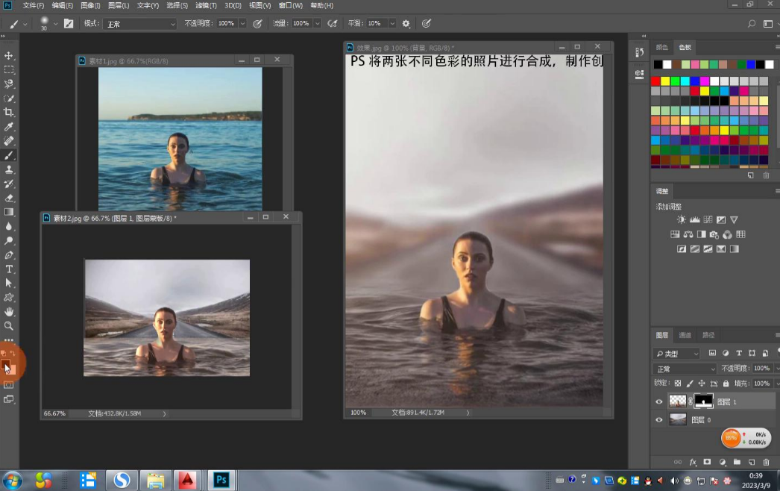Toggle pressure control for opacity

tap(257, 23)
